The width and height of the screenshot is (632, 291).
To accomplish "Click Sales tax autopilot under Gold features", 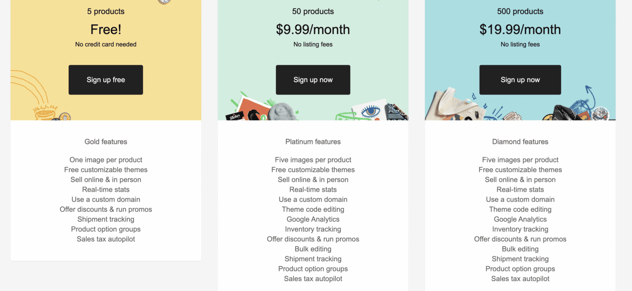I will pos(105,239).
